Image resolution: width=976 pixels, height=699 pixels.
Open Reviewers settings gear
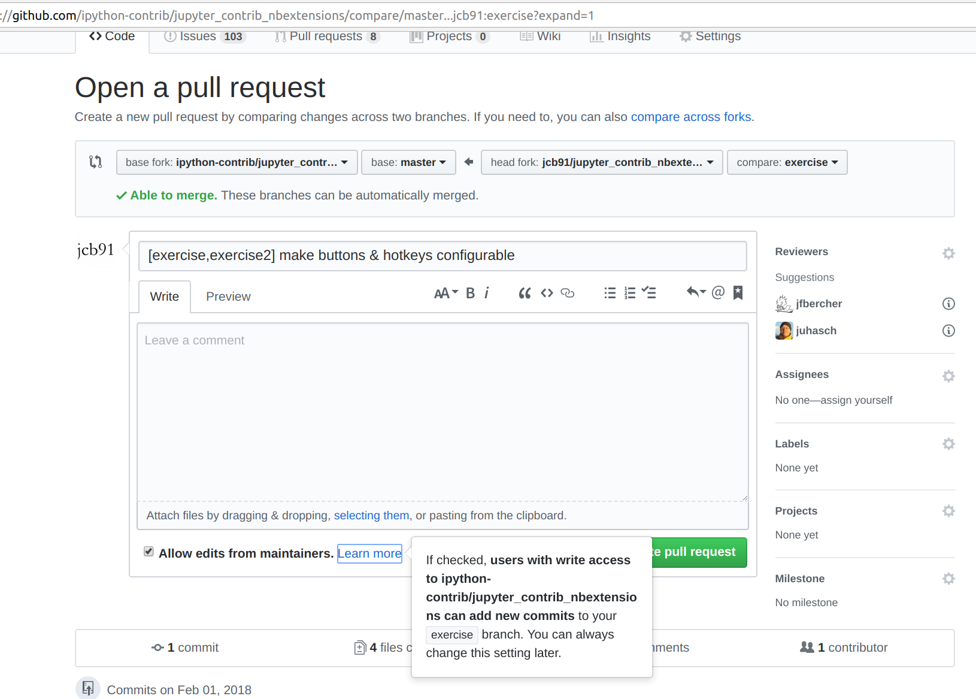pos(948,253)
